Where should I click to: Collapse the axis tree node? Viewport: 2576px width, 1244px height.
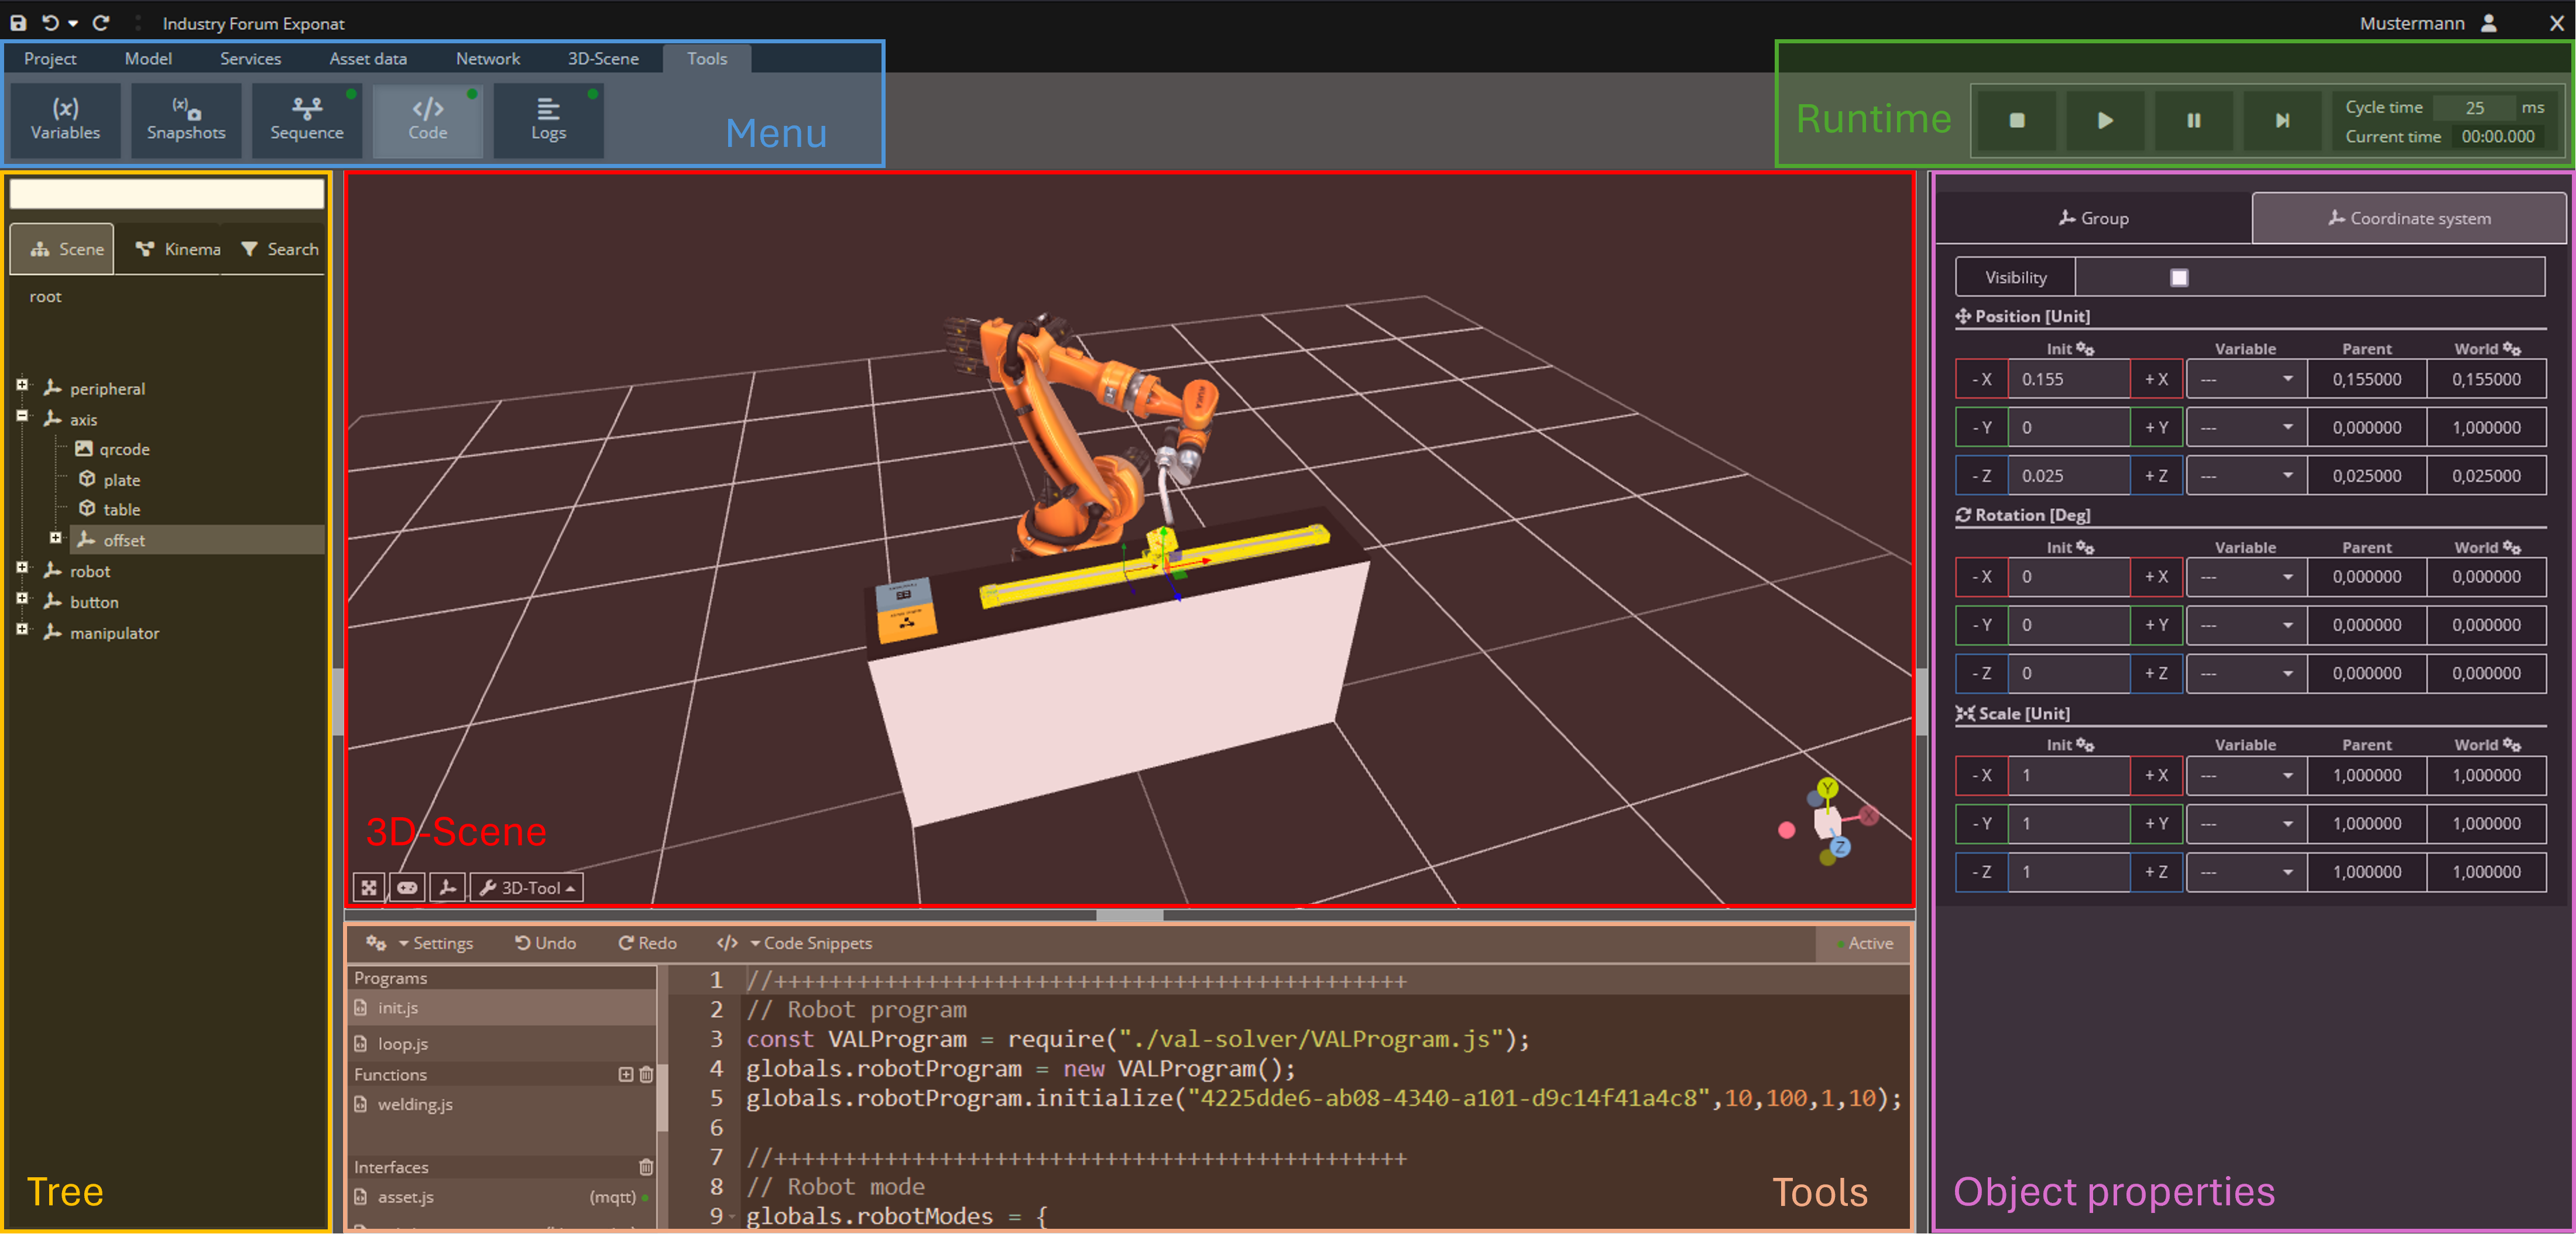point(22,416)
